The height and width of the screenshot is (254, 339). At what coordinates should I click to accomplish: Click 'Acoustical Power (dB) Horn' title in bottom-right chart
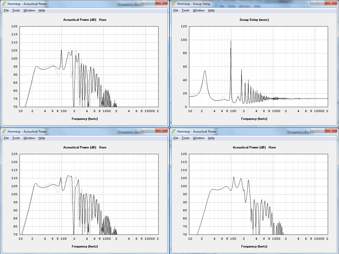pos(254,147)
